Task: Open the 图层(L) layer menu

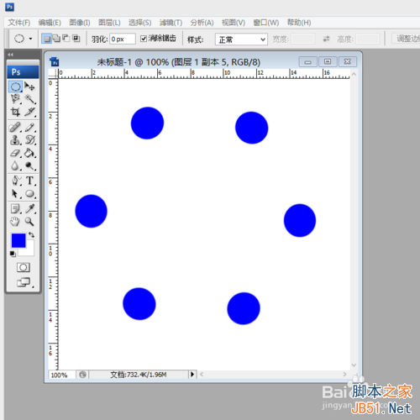Action: click(109, 23)
